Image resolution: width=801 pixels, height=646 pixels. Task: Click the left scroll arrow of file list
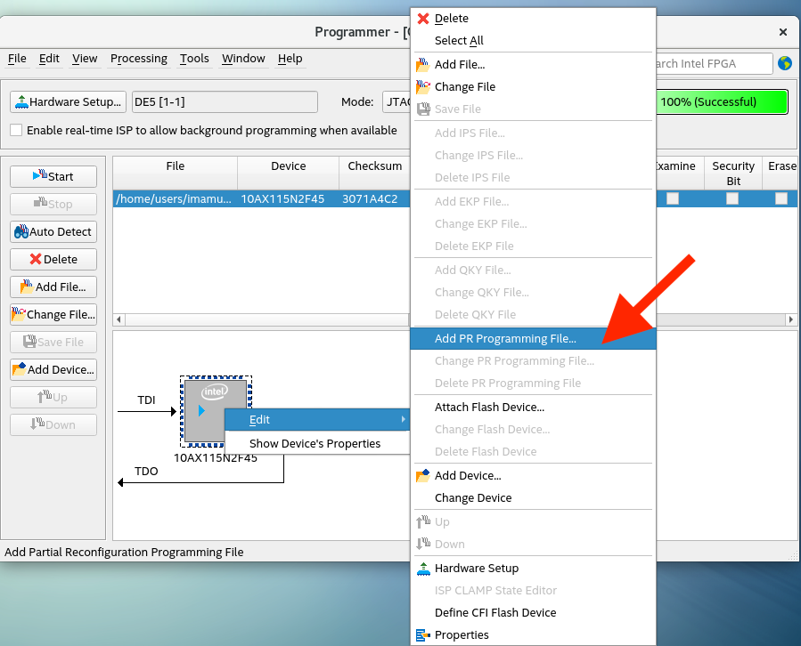point(119,320)
